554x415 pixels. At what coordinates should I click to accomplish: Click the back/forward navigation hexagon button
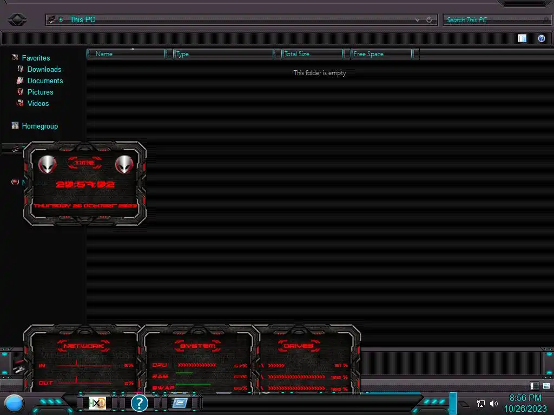(x=17, y=19)
